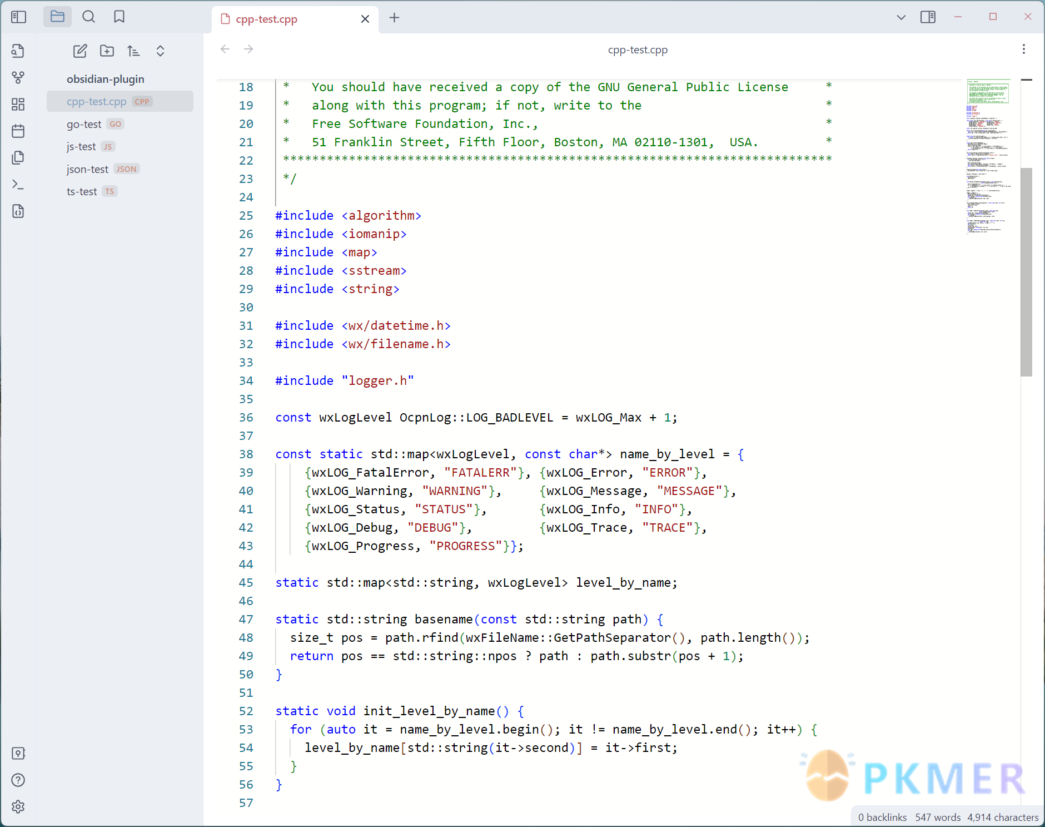This screenshot has width=1045, height=827.
Task: Open today's daily note calendar icon
Action: click(x=18, y=131)
